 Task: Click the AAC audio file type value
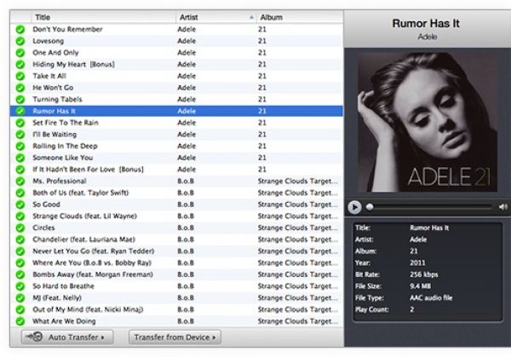pos(431,298)
